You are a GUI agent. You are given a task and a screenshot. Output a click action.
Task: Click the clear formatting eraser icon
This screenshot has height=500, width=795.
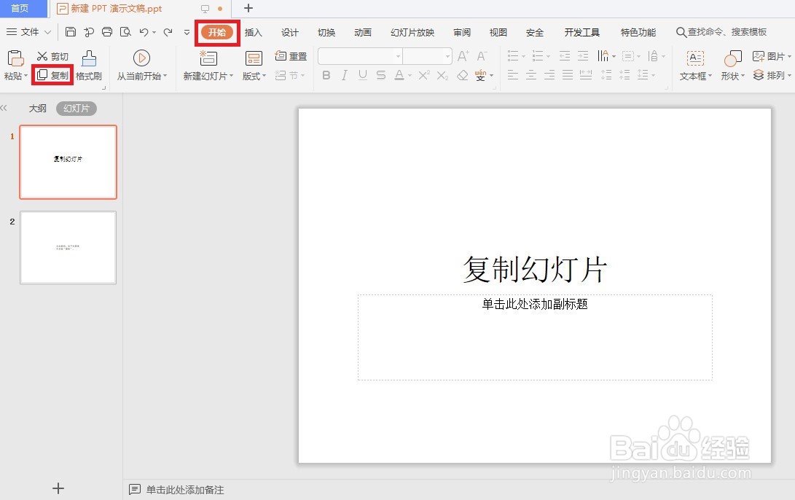click(463, 75)
